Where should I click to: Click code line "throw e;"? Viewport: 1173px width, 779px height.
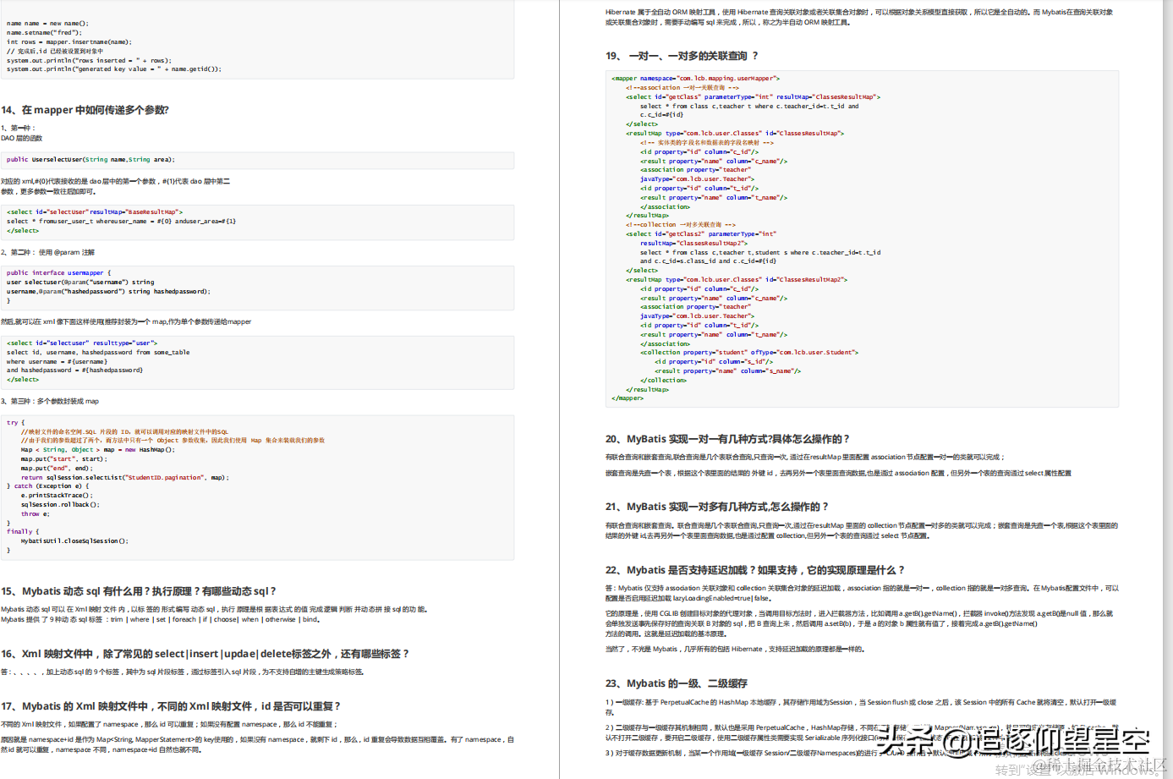36,513
